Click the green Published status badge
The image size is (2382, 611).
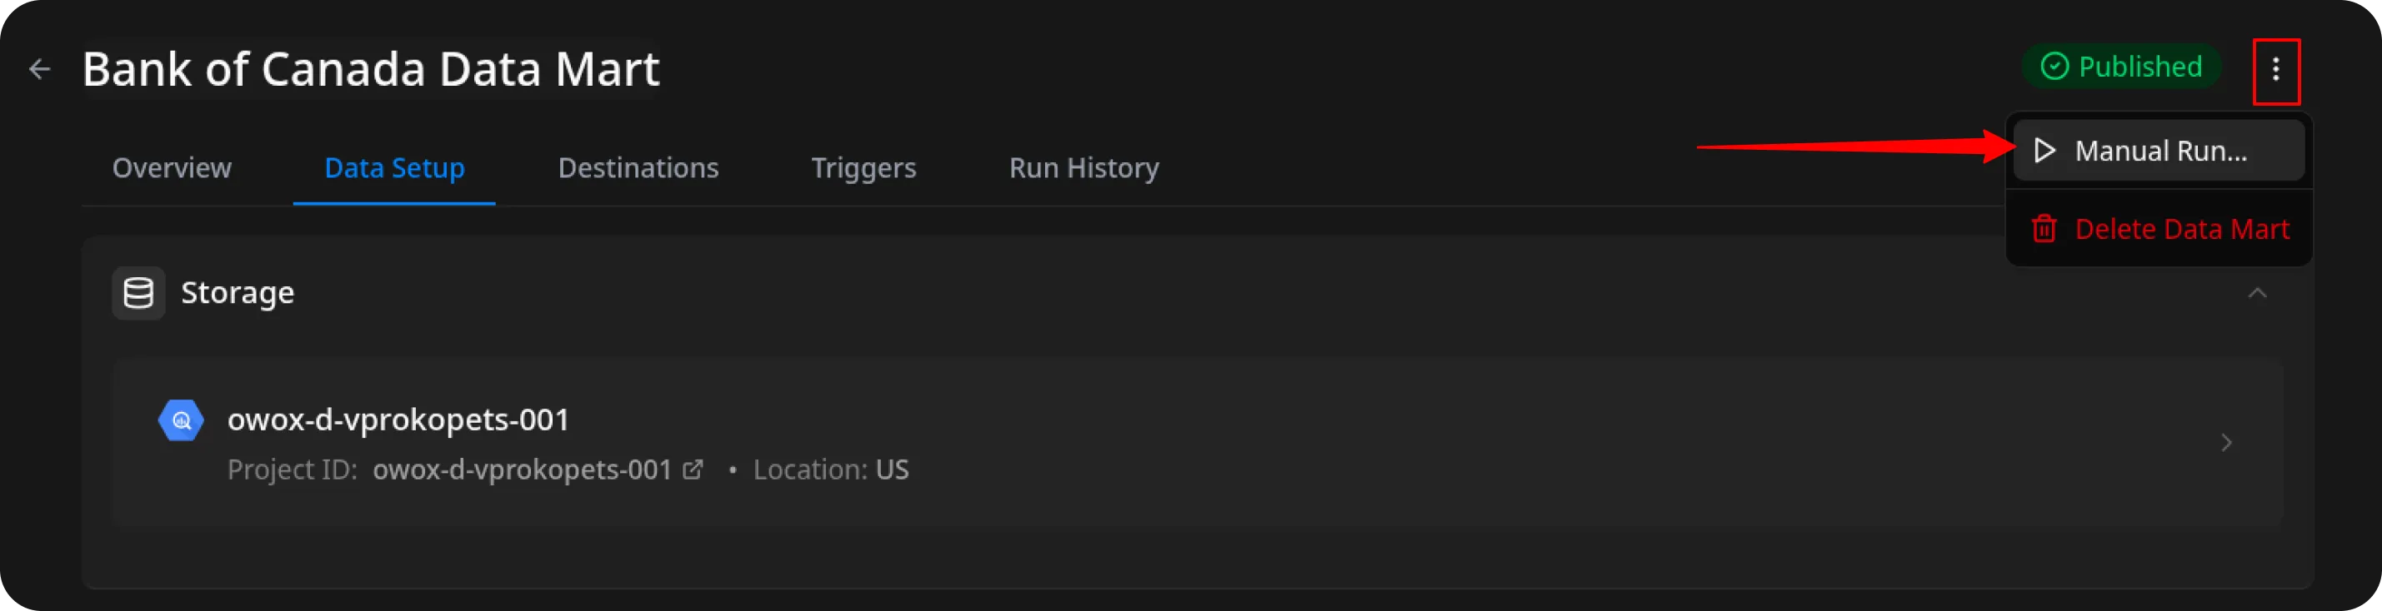coord(2122,67)
